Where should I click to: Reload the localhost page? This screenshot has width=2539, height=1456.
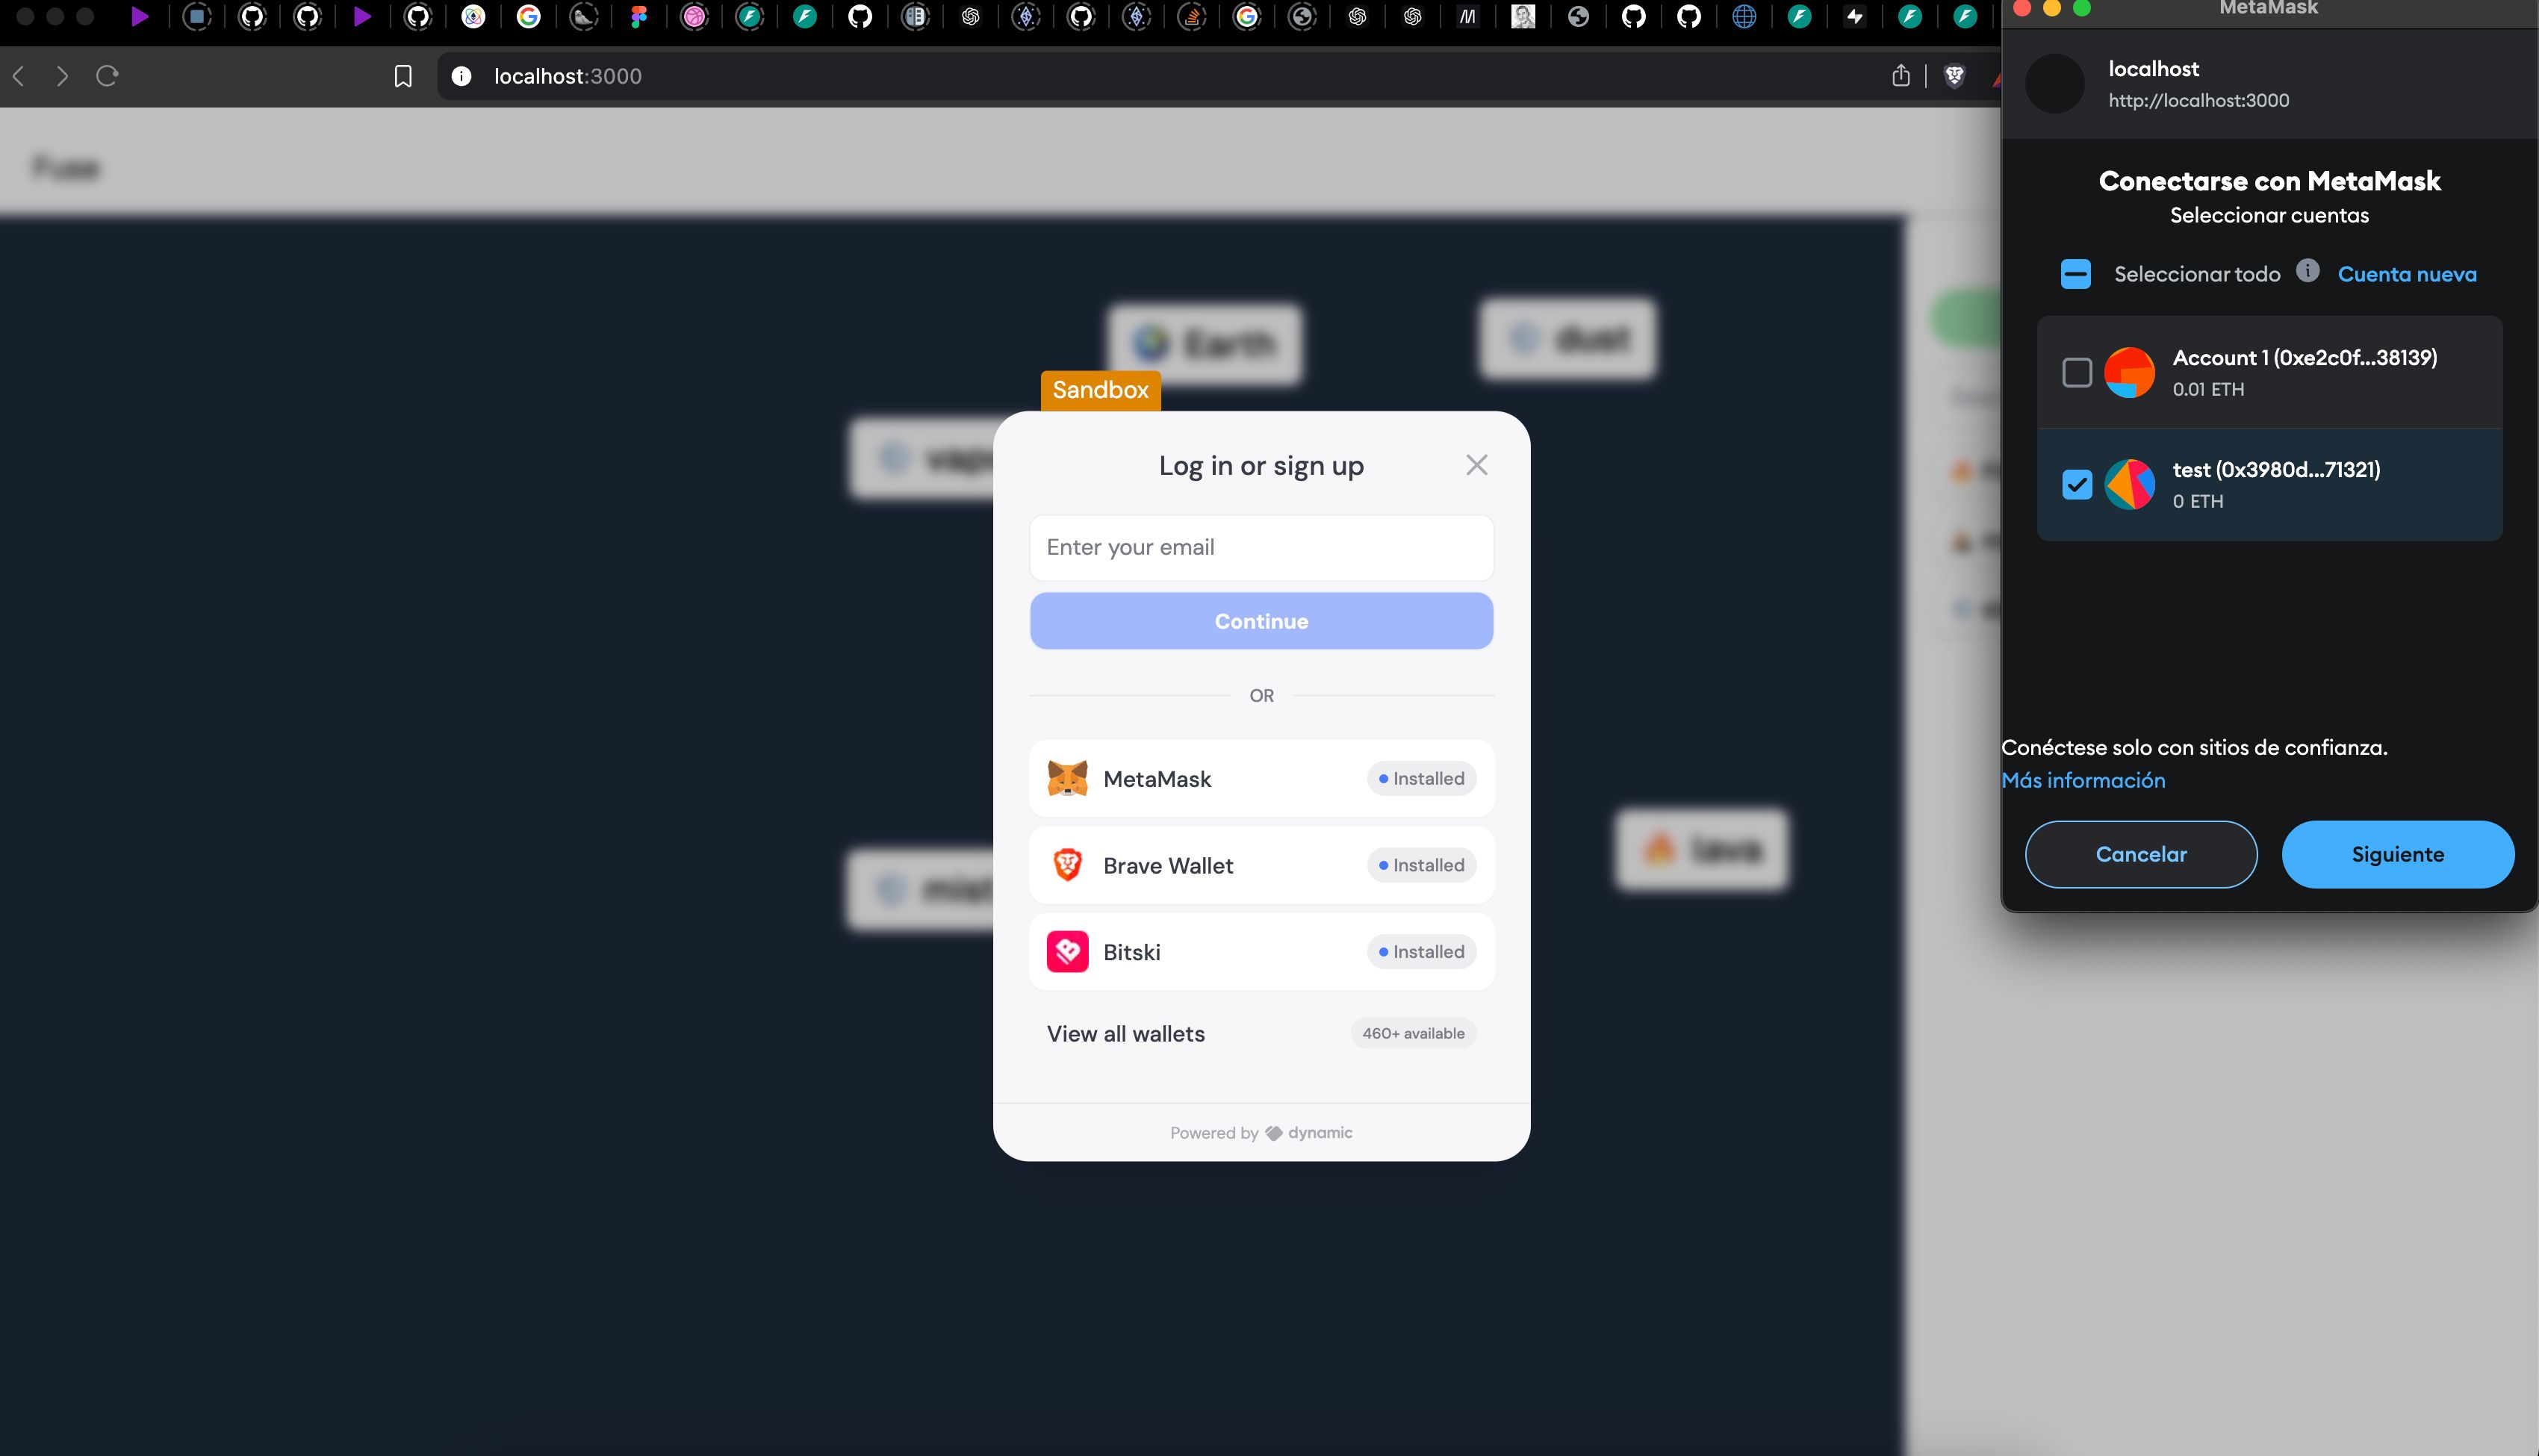click(107, 76)
